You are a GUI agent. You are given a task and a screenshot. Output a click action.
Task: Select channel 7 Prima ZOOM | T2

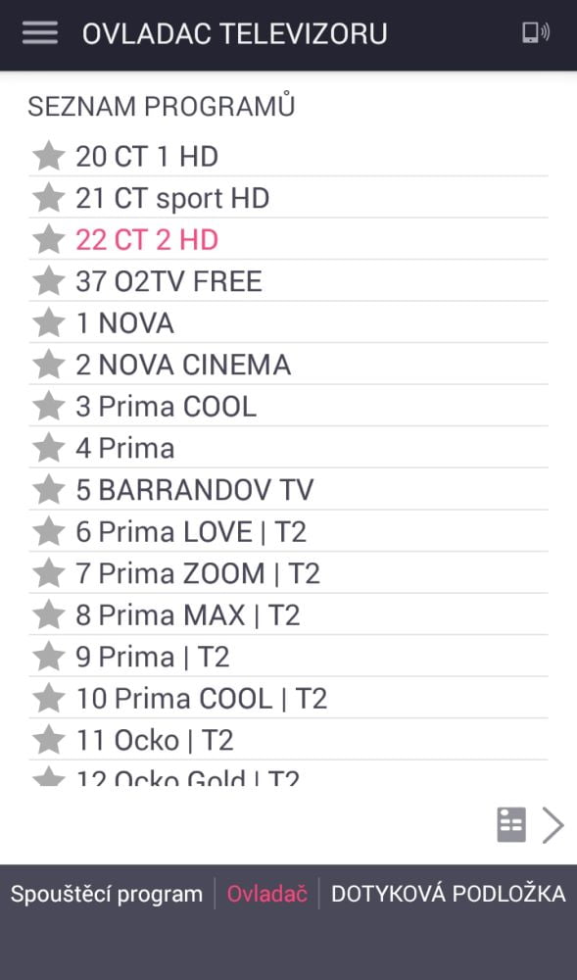pyautogui.click(x=196, y=572)
